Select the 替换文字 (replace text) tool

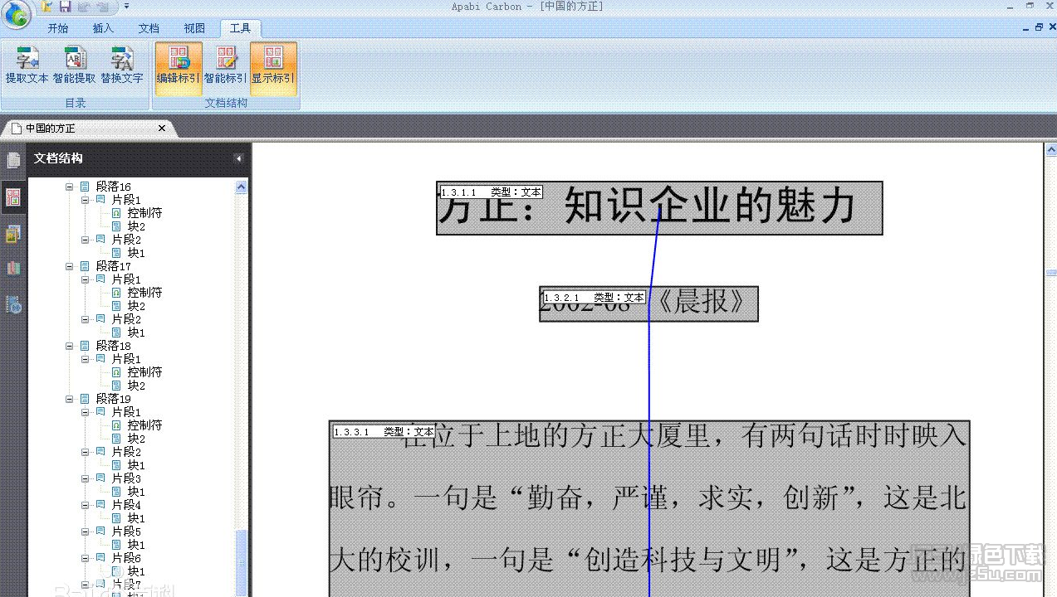[122, 66]
